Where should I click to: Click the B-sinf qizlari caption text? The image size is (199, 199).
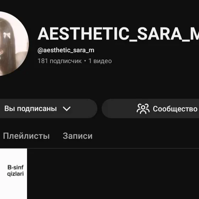coord(16,171)
